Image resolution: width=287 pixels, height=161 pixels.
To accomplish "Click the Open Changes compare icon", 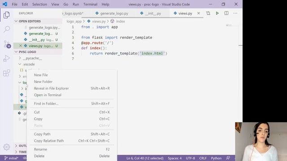I will click(x=208, y=13).
